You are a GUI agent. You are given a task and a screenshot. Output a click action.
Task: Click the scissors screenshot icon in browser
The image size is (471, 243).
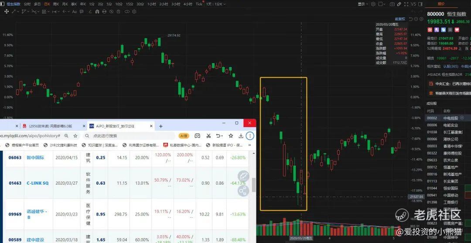pos(208,136)
